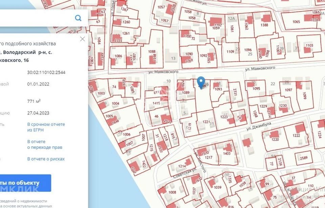The width and height of the screenshot is (325, 208).
Task: Open the transfer of rights report link
Action: coord(44,144)
